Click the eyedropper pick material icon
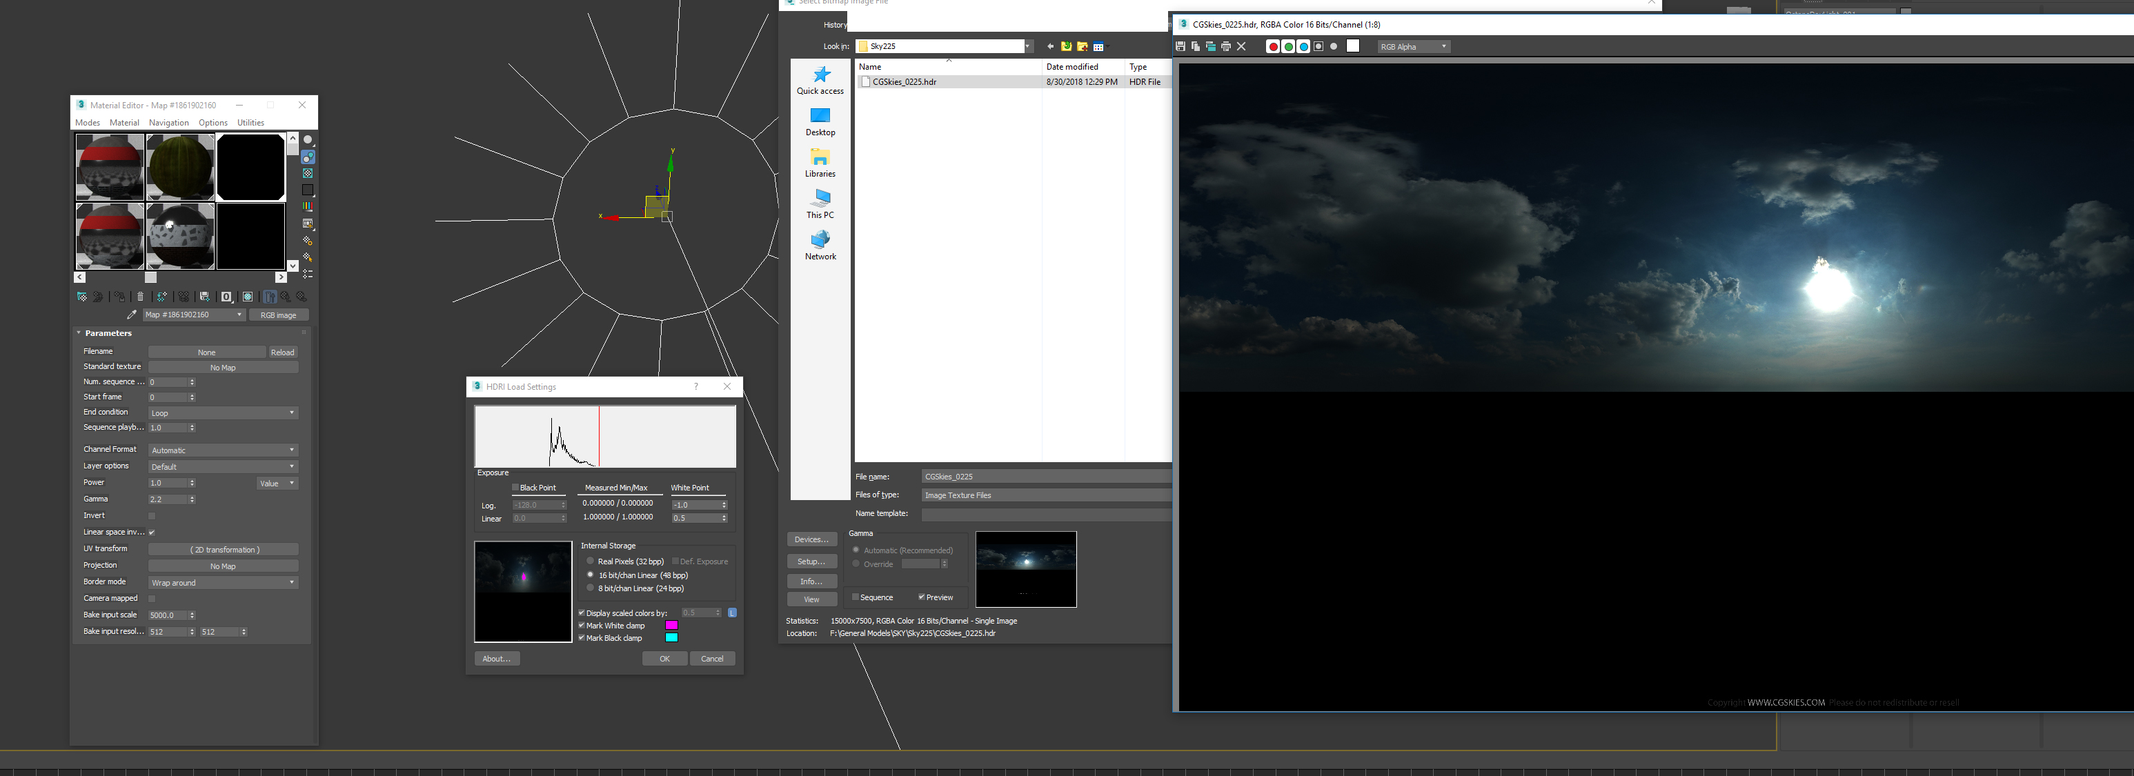 click(132, 315)
